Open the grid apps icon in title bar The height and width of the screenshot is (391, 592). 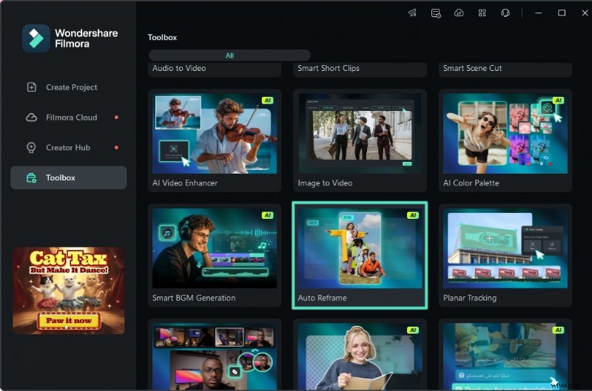(x=482, y=13)
